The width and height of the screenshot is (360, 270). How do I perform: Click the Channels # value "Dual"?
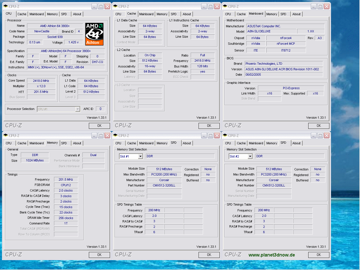click(x=93, y=155)
